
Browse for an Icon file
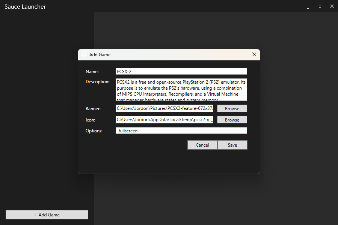pos(232,120)
